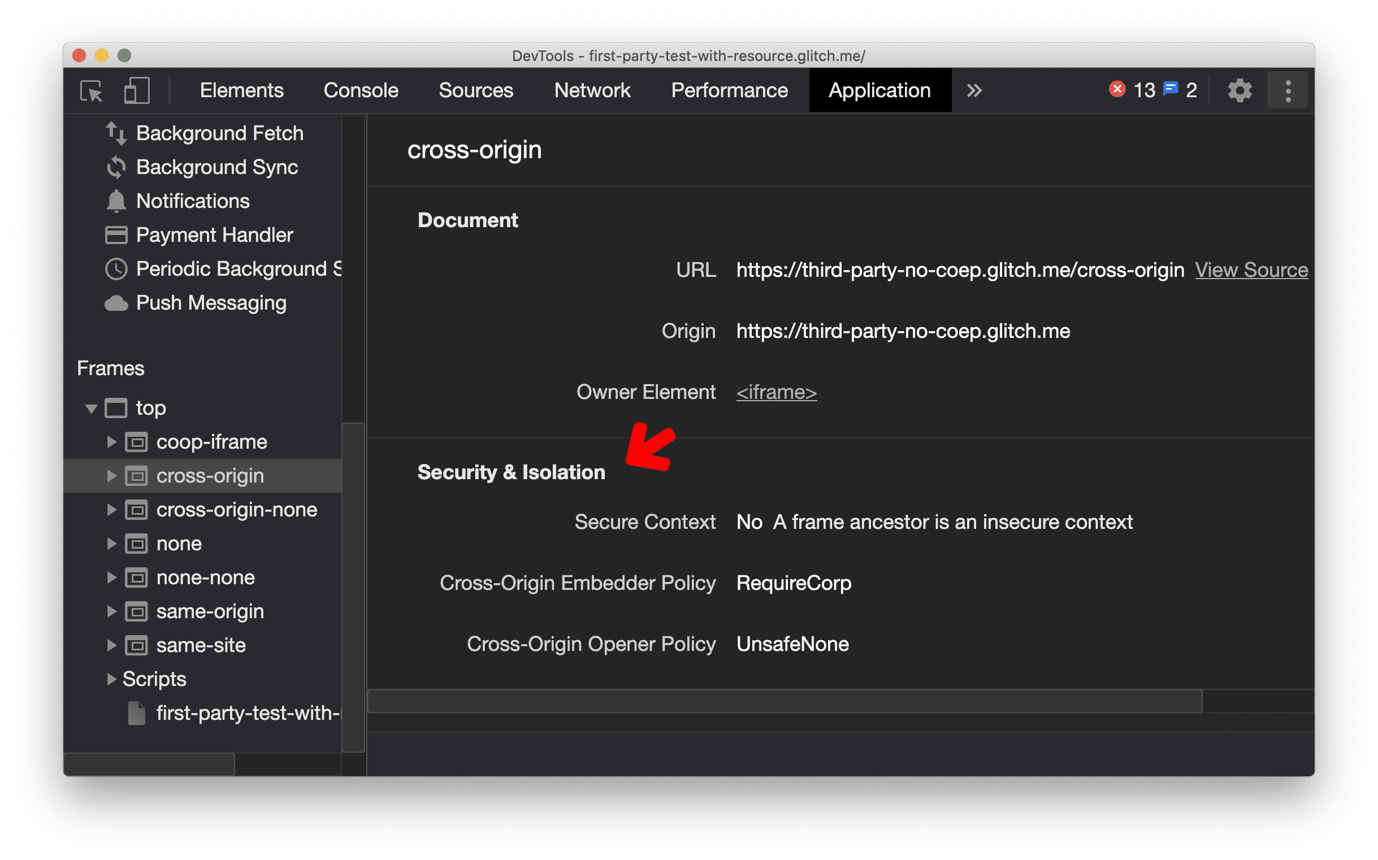Click the Application tab in DevTools
The width and height of the screenshot is (1378, 860).
click(878, 90)
